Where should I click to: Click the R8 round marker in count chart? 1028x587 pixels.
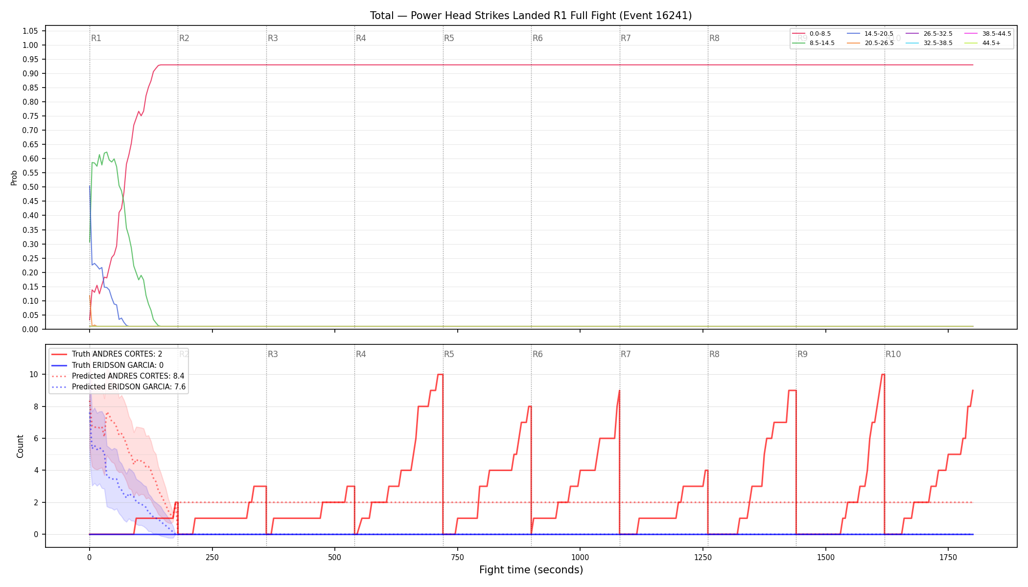714,354
